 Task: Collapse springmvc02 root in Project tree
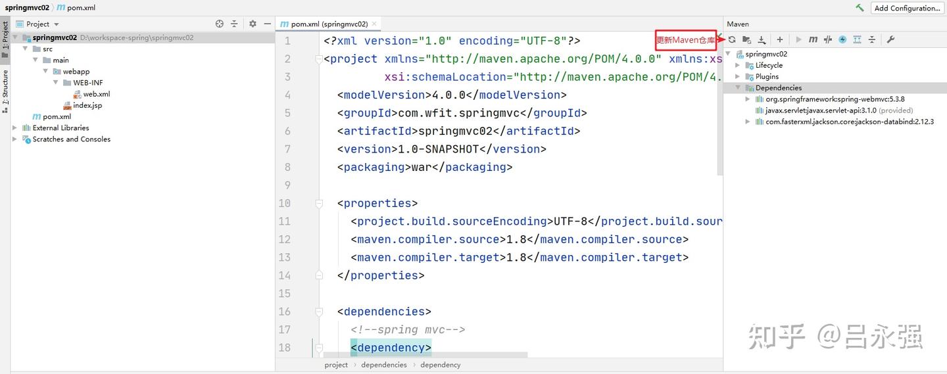(16, 38)
